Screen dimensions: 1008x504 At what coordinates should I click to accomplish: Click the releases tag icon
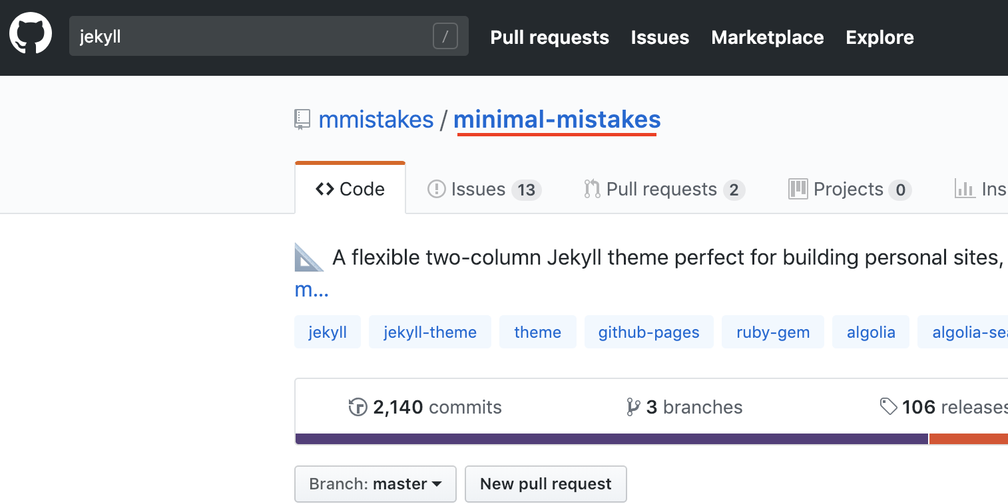(x=888, y=406)
